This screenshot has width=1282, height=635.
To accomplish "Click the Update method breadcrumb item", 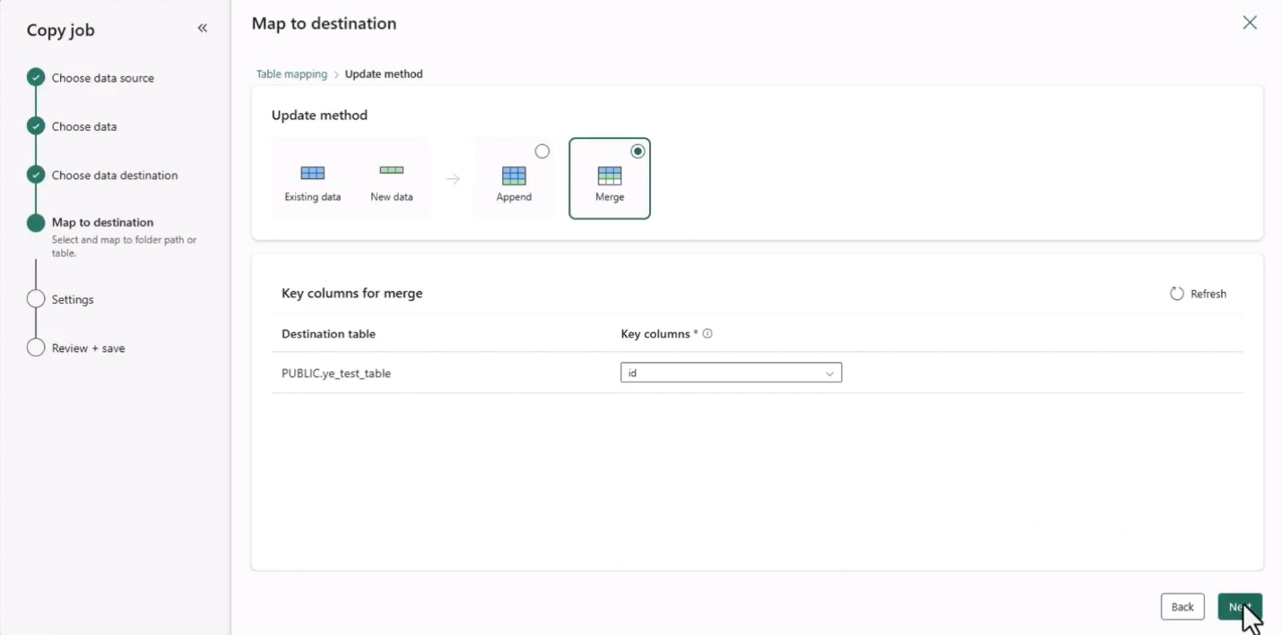I will coord(384,73).
